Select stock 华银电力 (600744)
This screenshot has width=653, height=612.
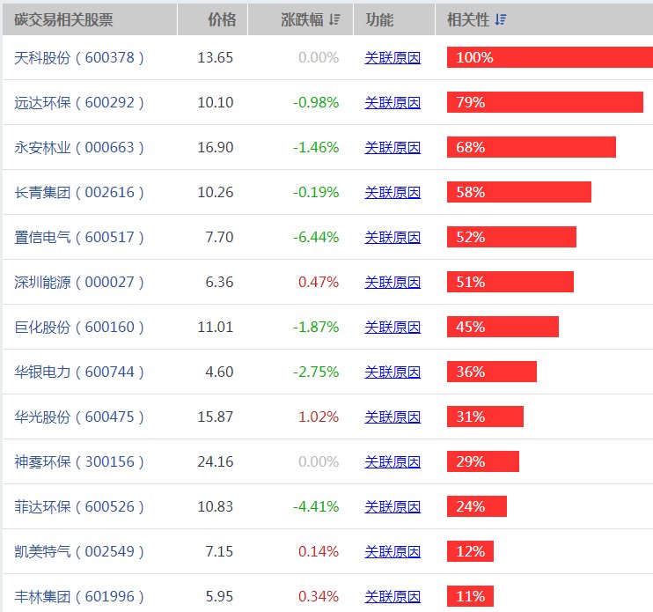[x=79, y=372]
